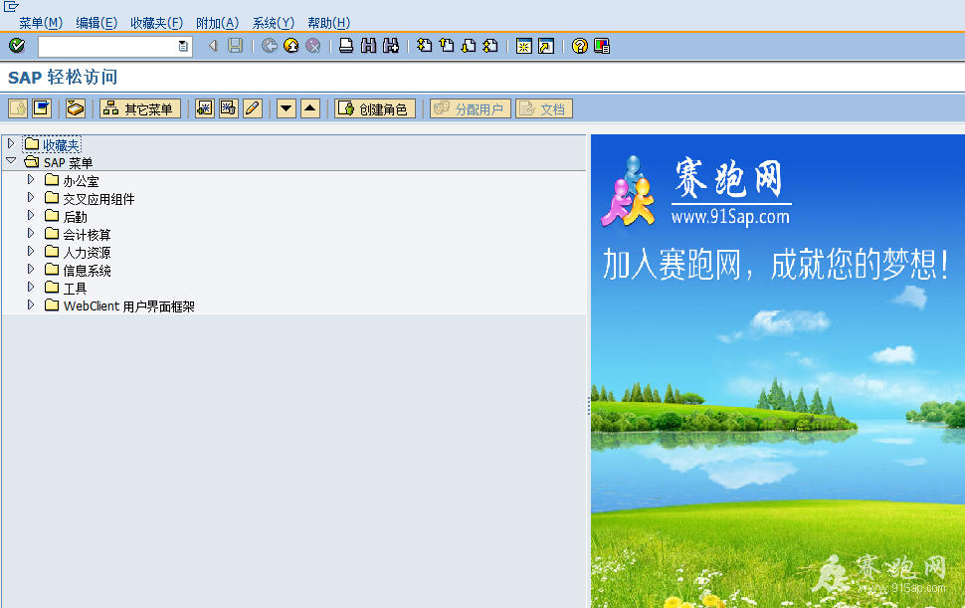Click the green Enter checkmark icon
This screenshot has height=608, width=965.
click(17, 46)
